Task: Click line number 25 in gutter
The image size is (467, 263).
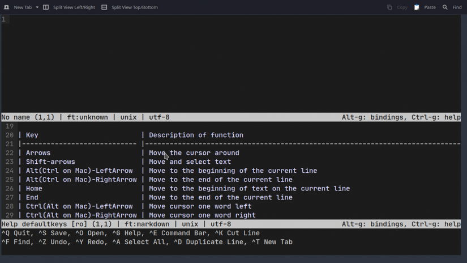Action: coord(9,180)
